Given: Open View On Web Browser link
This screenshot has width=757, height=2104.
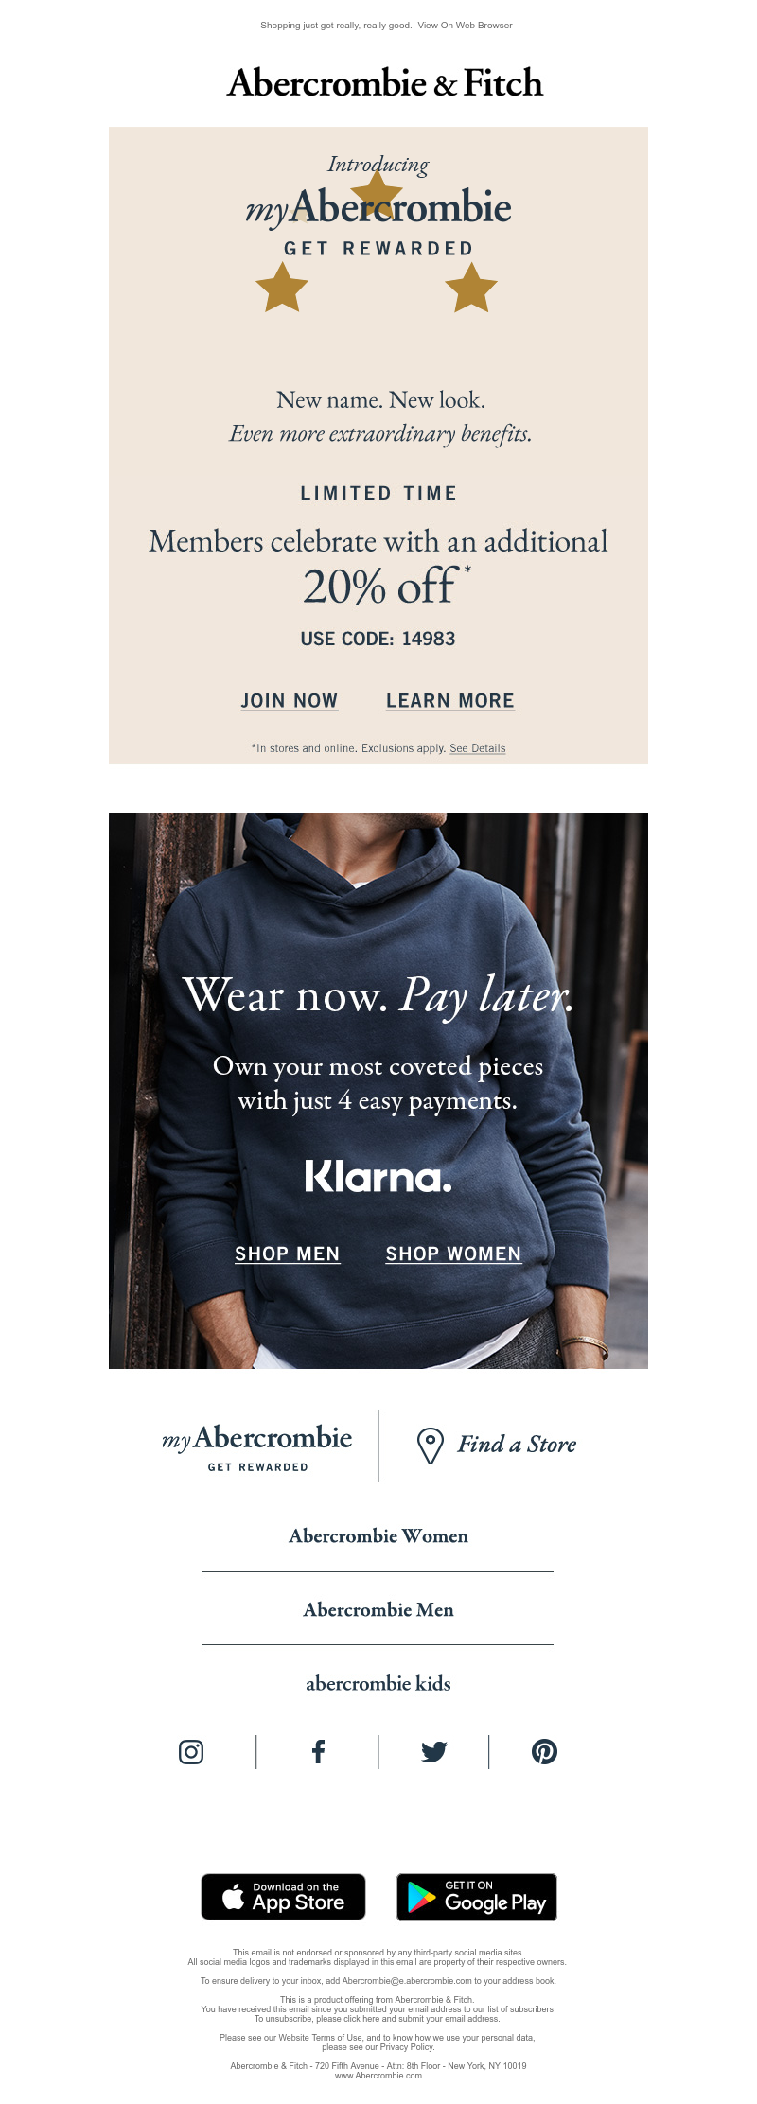Looking at the screenshot, I should [466, 26].
